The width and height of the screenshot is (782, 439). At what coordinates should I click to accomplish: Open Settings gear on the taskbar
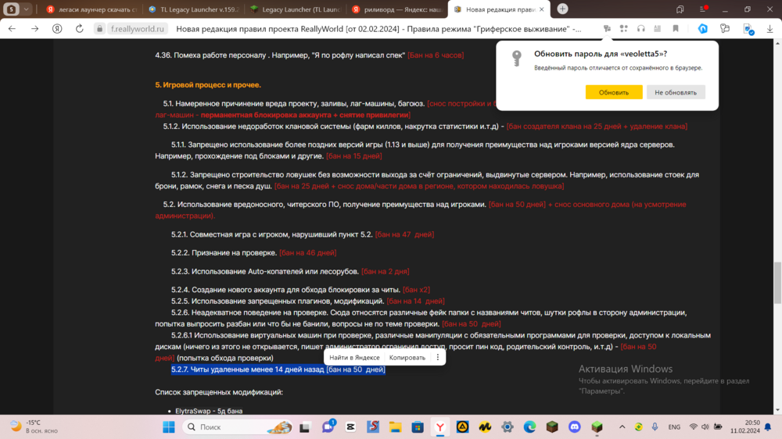point(508,427)
